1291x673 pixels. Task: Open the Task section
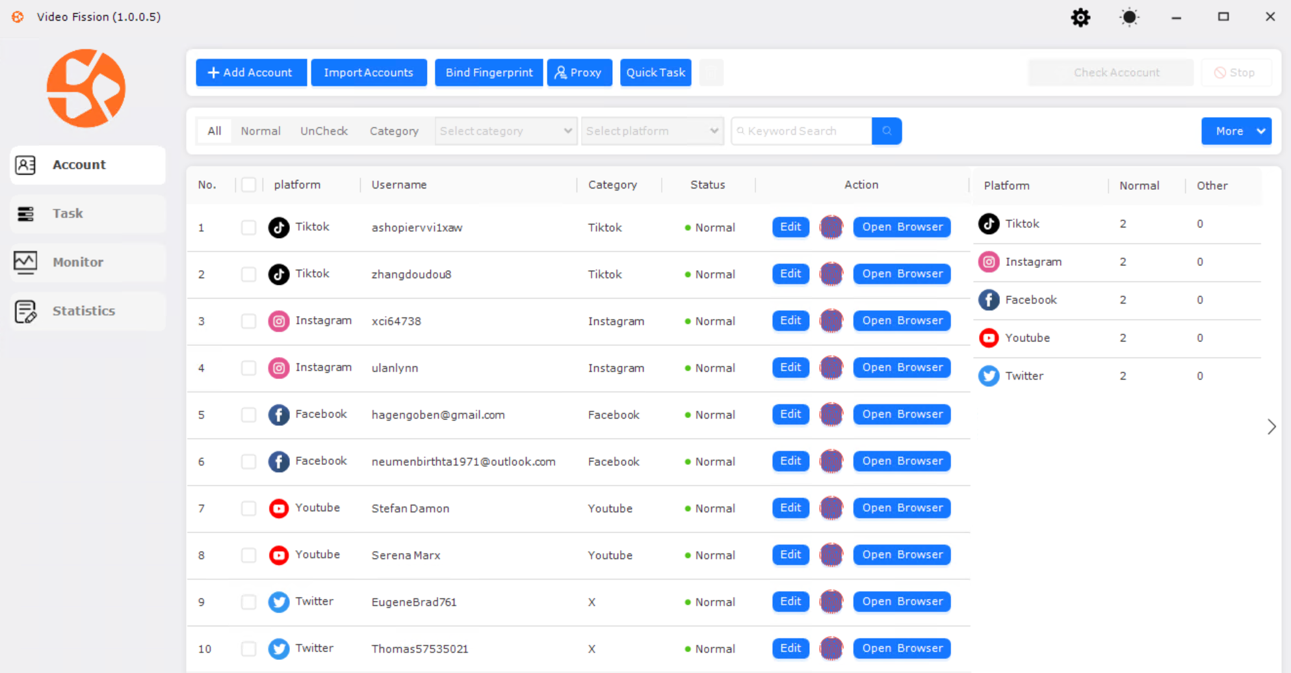88,214
